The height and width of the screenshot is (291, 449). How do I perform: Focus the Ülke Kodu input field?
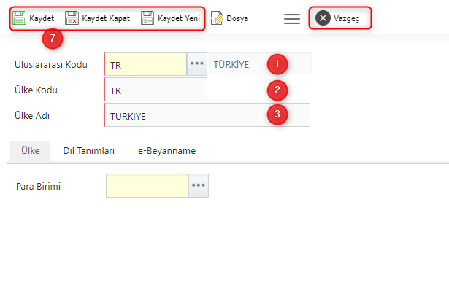156,89
